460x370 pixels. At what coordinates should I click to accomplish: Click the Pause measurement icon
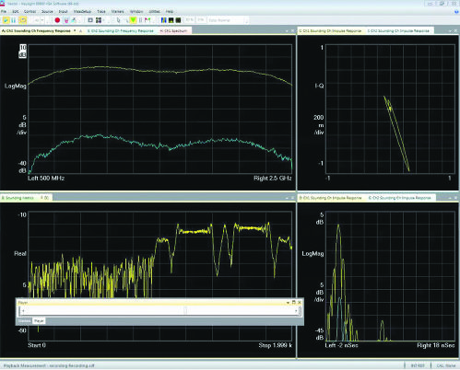click(x=14, y=20)
